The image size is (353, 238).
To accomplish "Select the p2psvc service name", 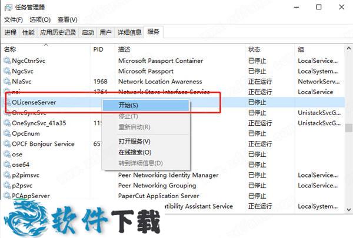I will pyautogui.click(x=22, y=185).
